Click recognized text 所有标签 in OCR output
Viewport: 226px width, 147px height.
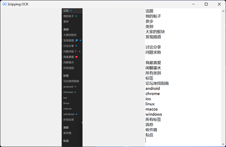[153, 119]
